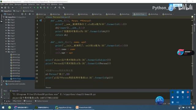Click the Profile run toolbar icon
Screen dimensions: 196x110
click(x=44, y=8)
